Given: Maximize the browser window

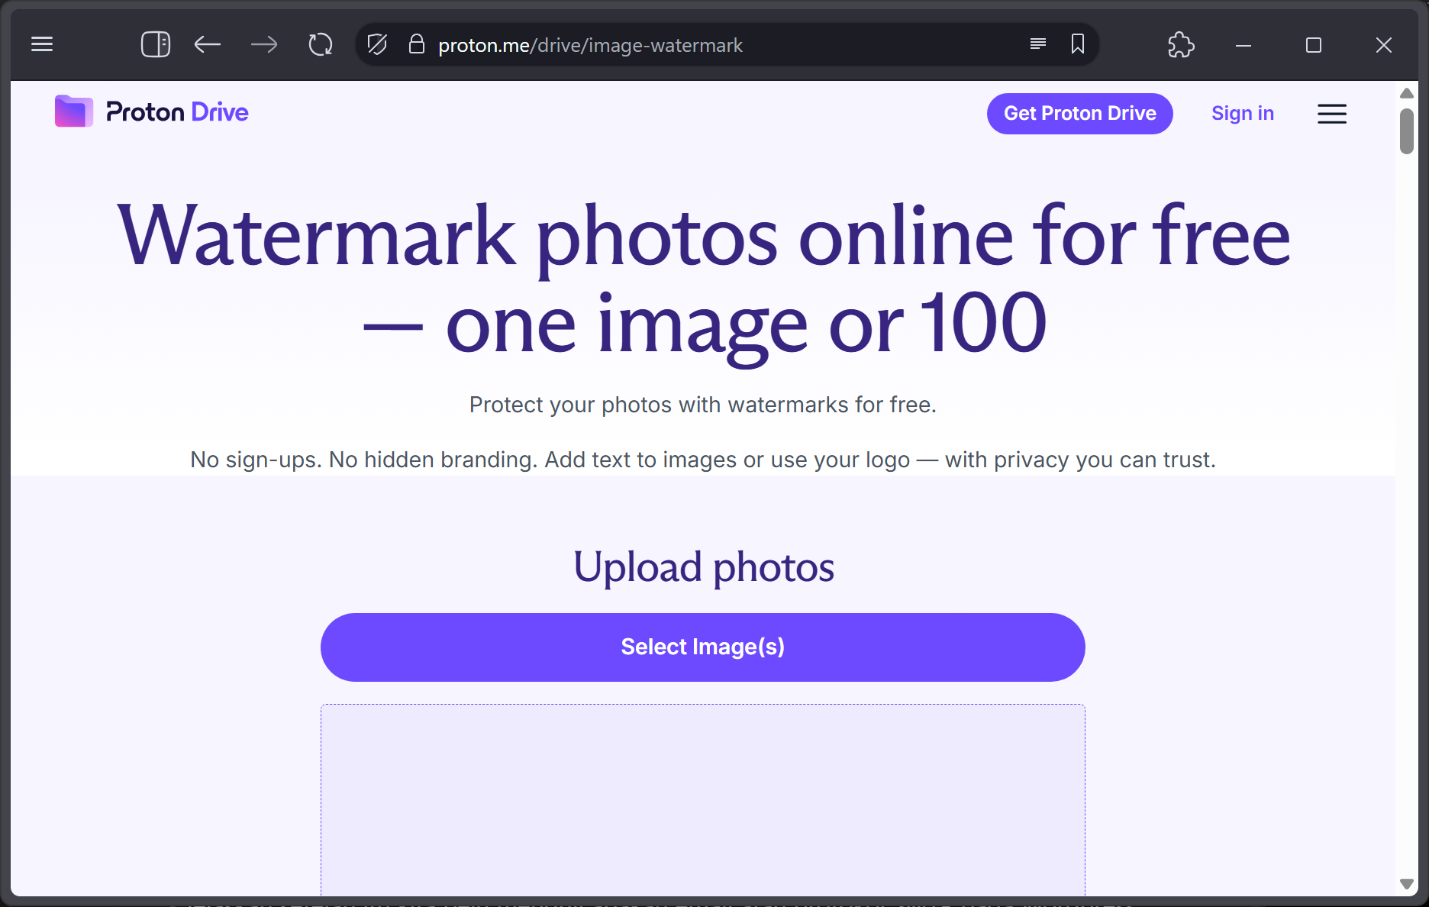Looking at the screenshot, I should 1314,45.
